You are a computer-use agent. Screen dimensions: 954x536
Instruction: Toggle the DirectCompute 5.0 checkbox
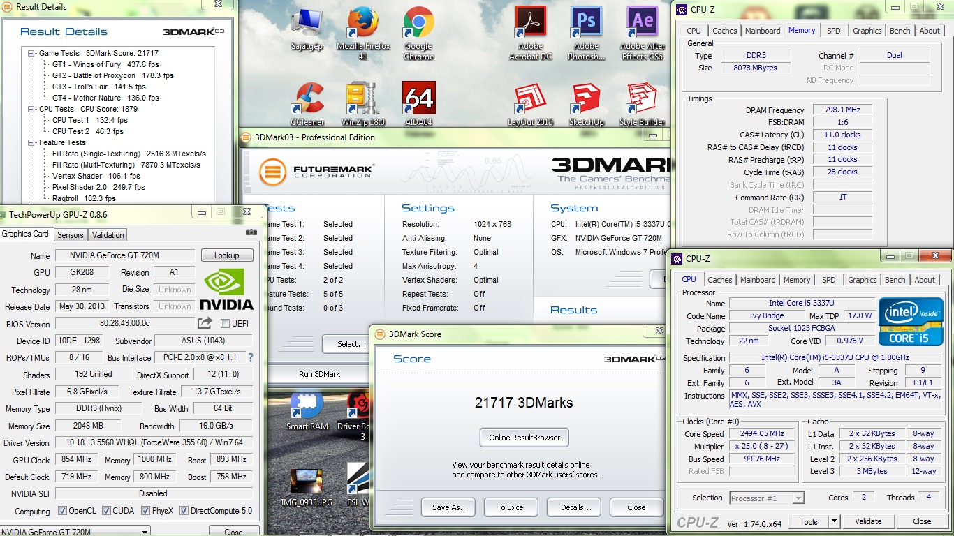click(x=184, y=511)
